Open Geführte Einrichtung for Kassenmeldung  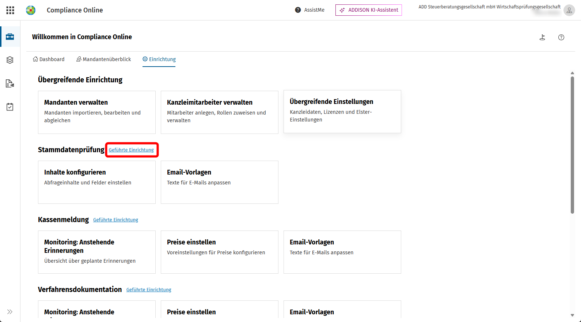coord(115,220)
